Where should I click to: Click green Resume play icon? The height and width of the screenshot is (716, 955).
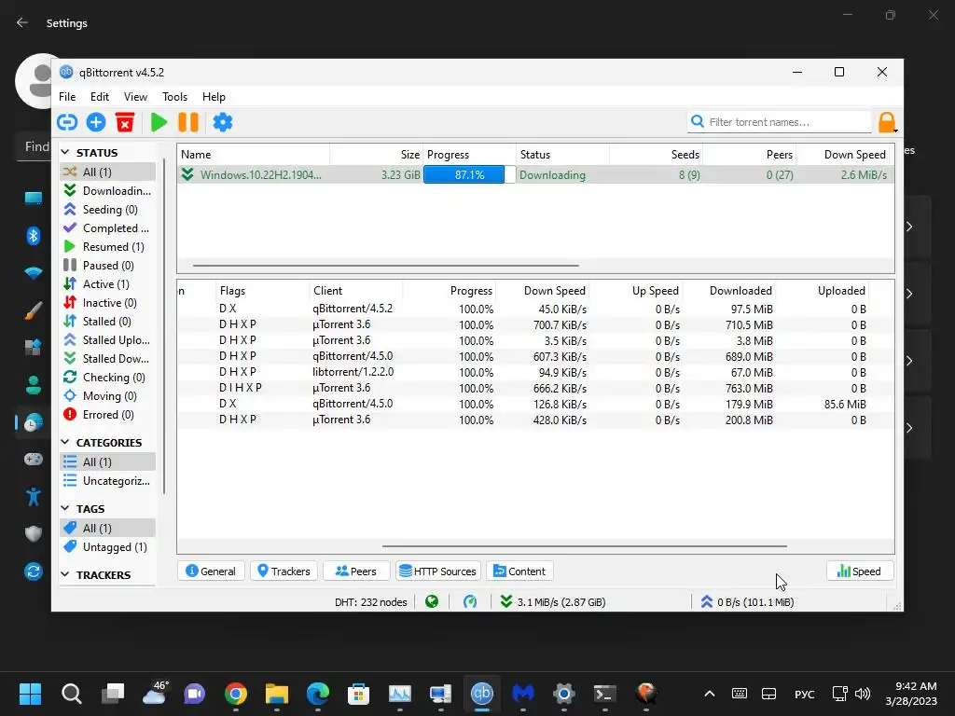[x=159, y=122]
